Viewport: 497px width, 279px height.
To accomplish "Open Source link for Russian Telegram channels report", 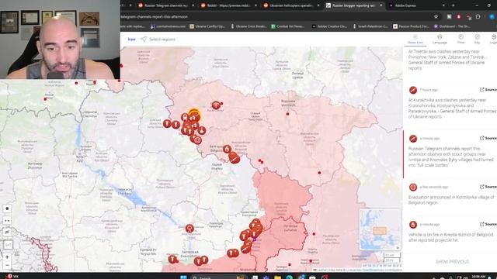I will pos(488,138).
